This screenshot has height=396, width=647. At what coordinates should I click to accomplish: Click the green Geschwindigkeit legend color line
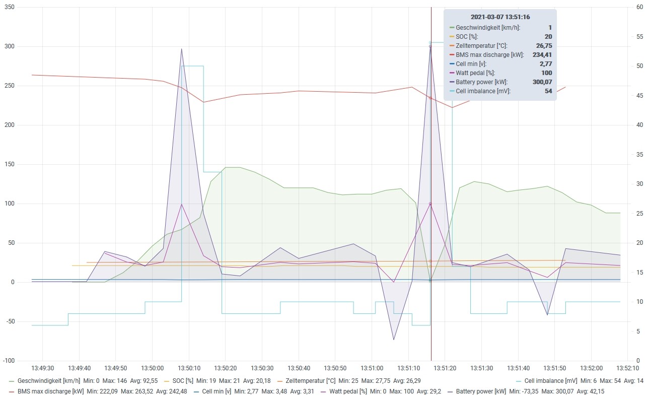12,381
